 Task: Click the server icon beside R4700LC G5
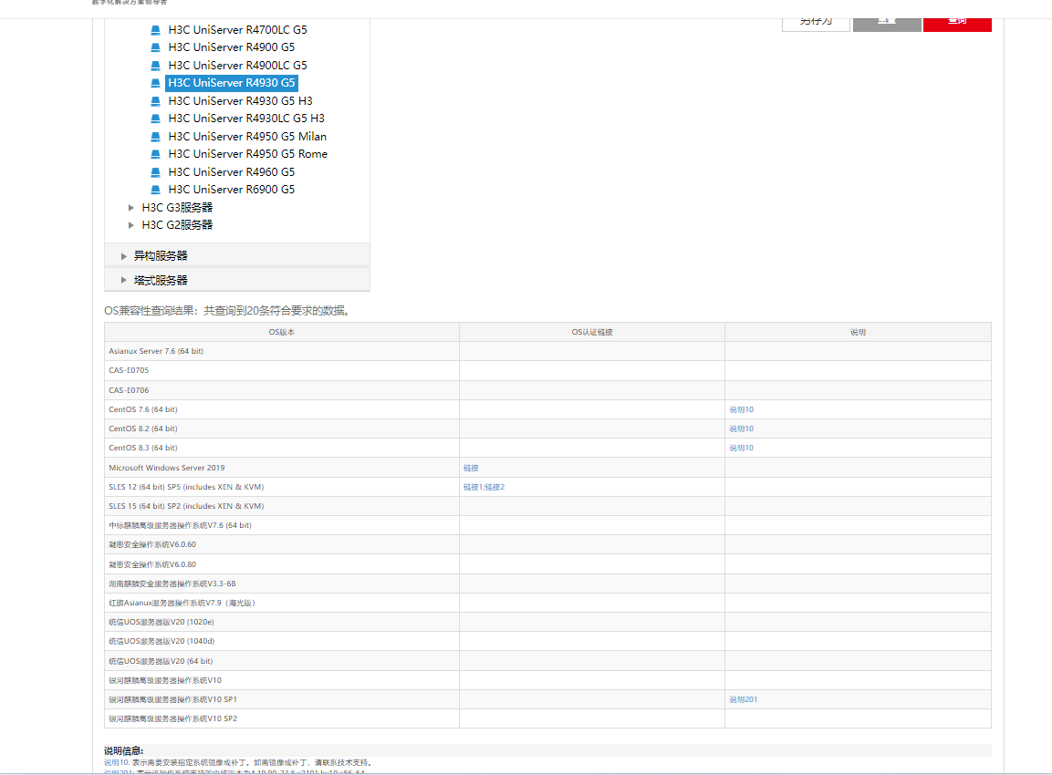tap(156, 30)
